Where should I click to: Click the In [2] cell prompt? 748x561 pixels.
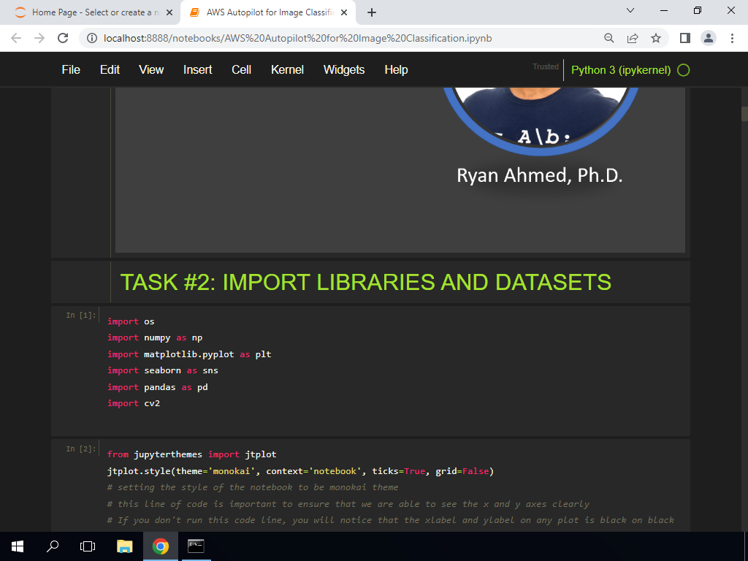click(x=81, y=449)
